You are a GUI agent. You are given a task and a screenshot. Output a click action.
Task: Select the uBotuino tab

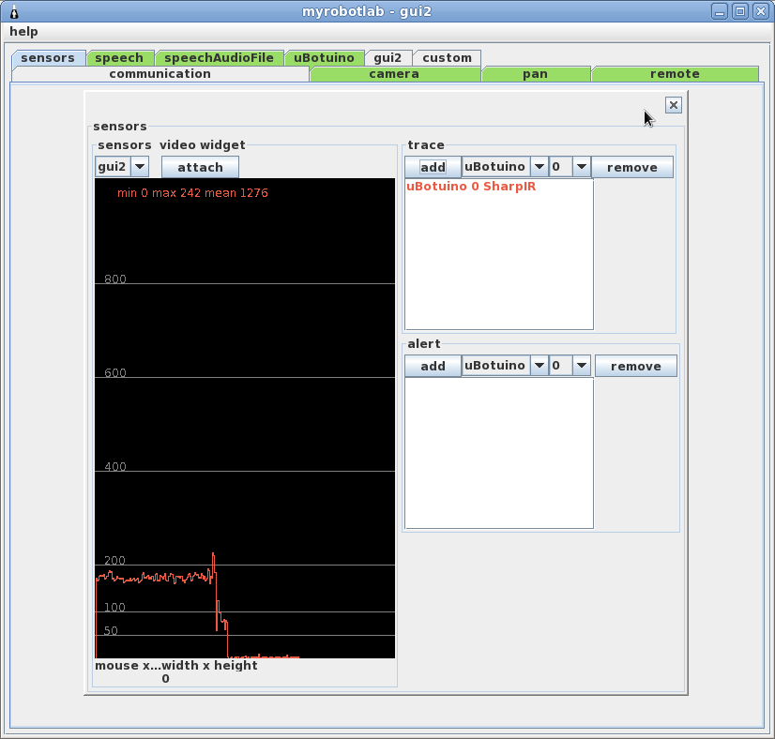pyautogui.click(x=325, y=58)
